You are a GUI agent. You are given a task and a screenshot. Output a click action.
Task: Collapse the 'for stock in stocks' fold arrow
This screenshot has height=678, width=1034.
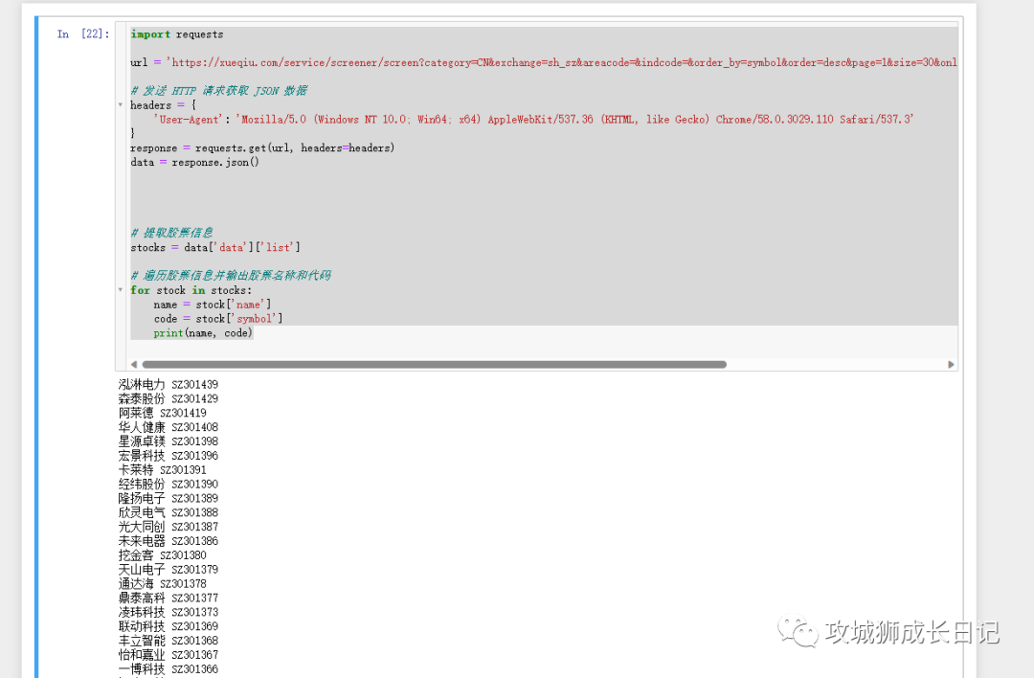[121, 290]
